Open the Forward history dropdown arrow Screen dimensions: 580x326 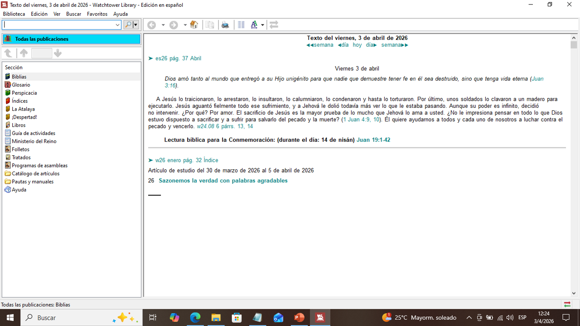[x=185, y=25]
